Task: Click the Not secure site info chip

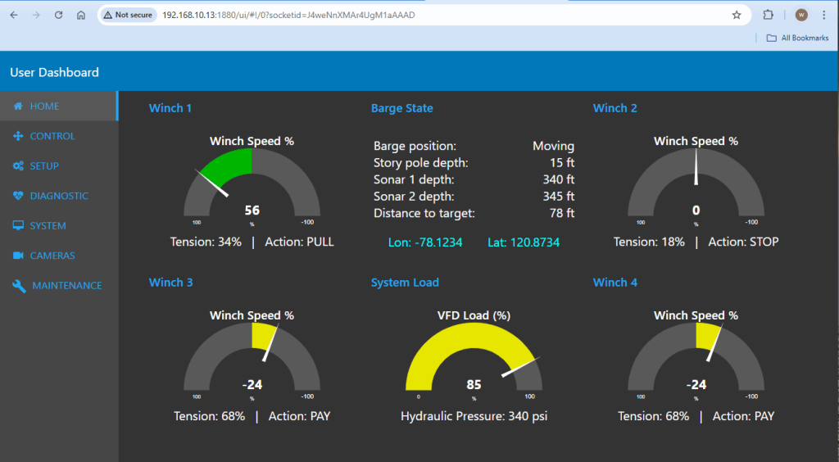Action: [128, 15]
